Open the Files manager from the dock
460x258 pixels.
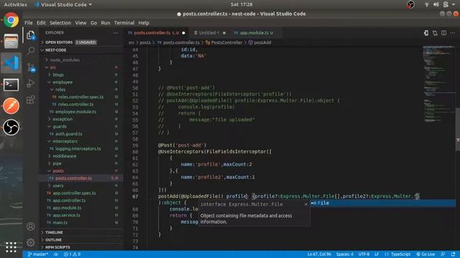(x=11, y=42)
